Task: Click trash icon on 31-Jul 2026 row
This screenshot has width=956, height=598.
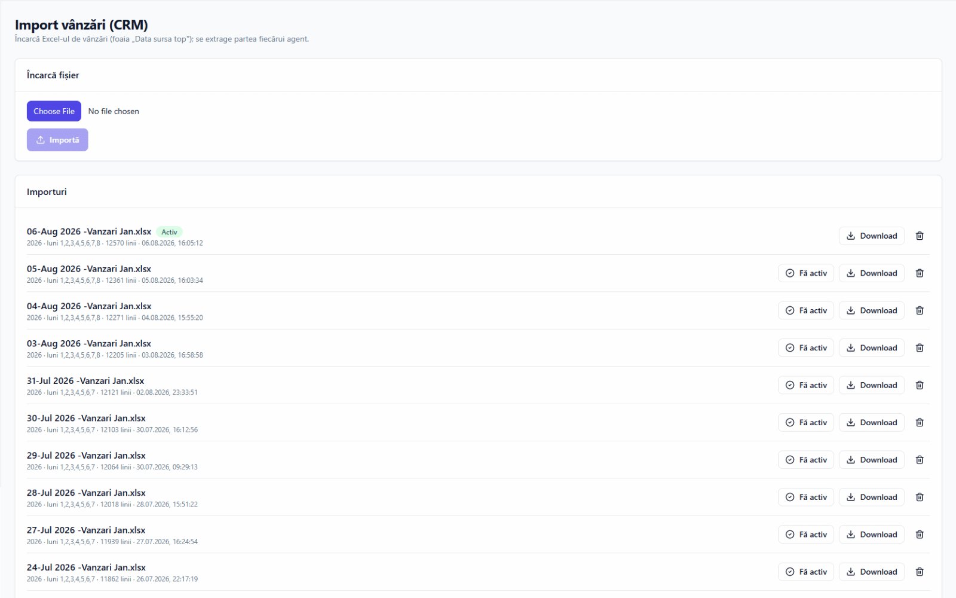Action: click(x=920, y=385)
